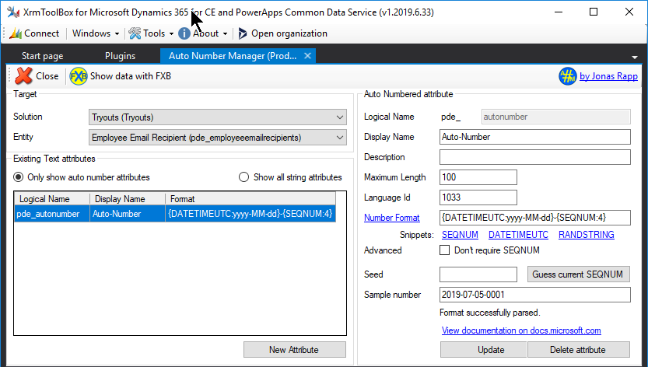
Task: Click the Auto Number Manager logo icon
Action: (x=567, y=76)
